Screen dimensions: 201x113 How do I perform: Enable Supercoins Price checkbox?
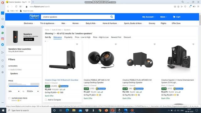pyautogui.click(x=9, y=98)
